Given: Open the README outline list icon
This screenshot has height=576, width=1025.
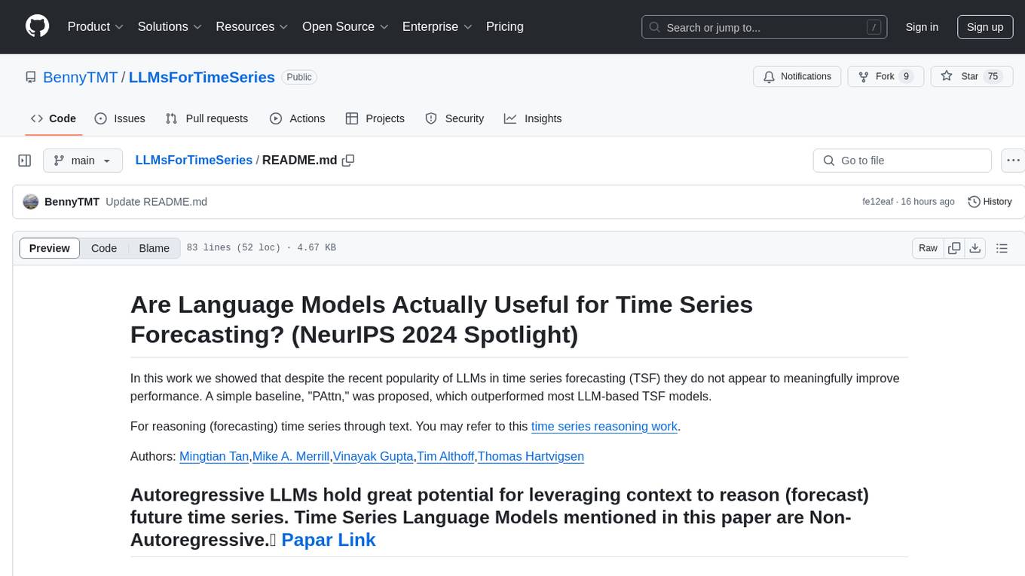Looking at the screenshot, I should tap(1002, 248).
